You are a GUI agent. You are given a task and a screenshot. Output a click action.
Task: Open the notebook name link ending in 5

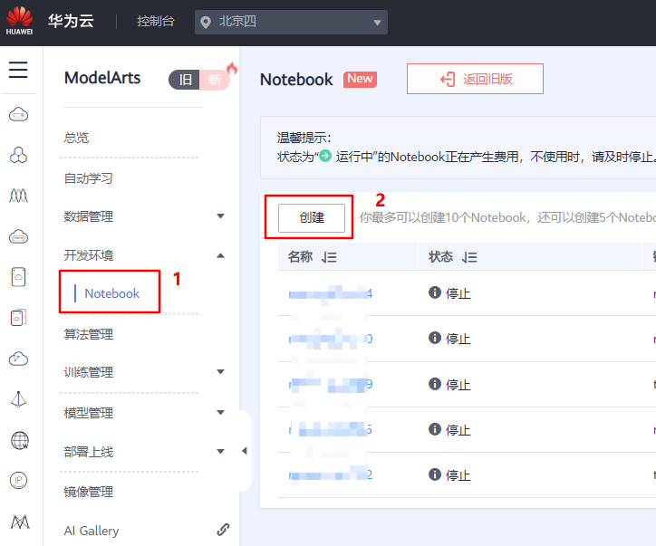pos(330,429)
